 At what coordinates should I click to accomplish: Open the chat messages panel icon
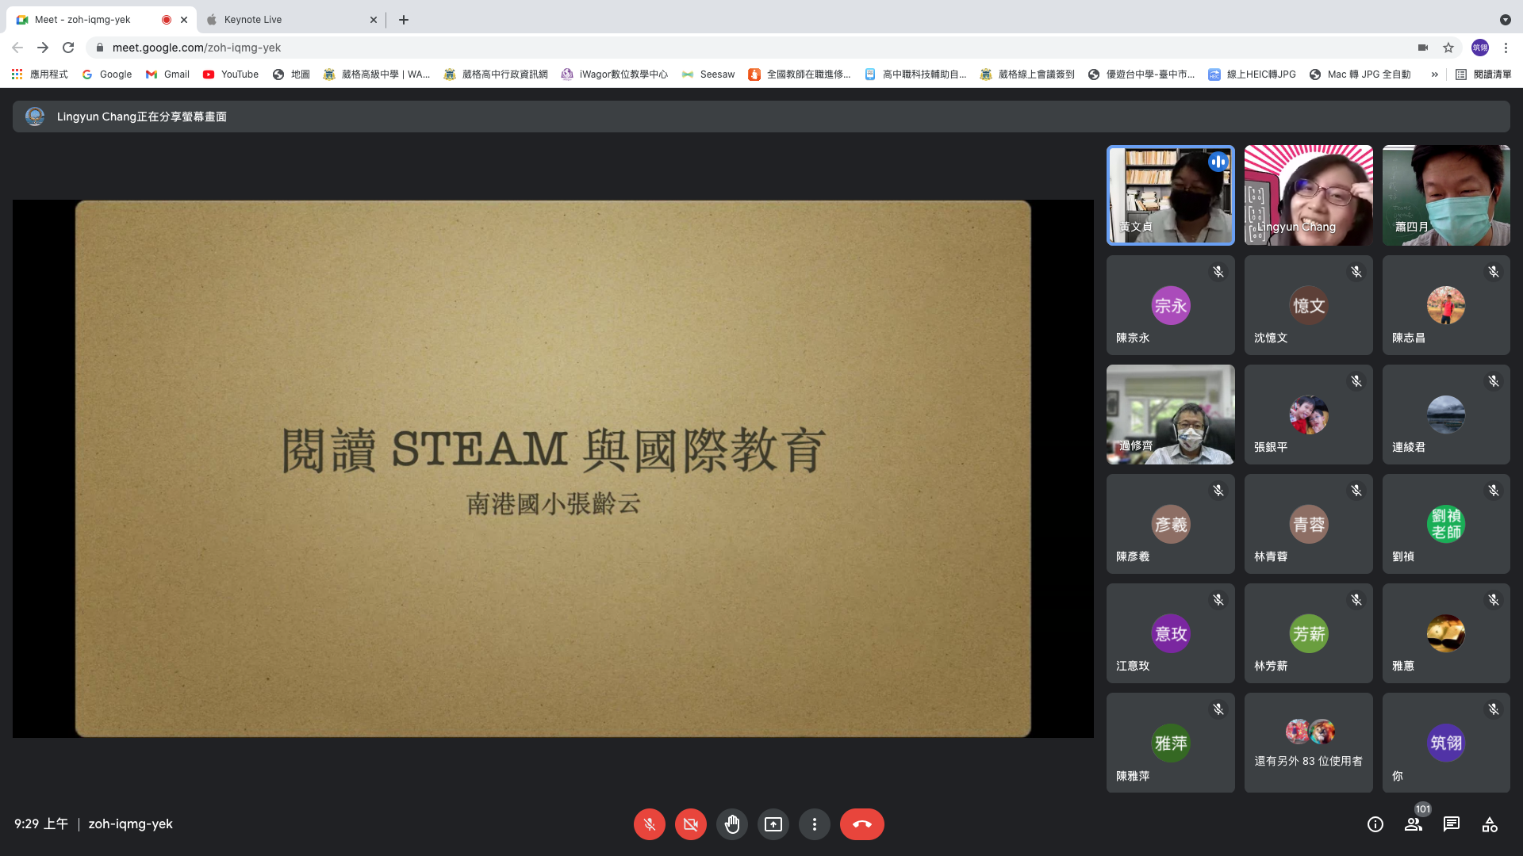tap(1452, 824)
